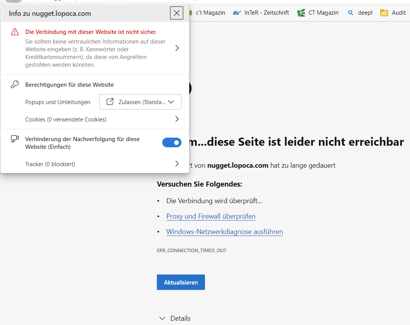The height and width of the screenshot is (325, 410).
Task: Click the Aktualisieren button
Action: pos(181,282)
